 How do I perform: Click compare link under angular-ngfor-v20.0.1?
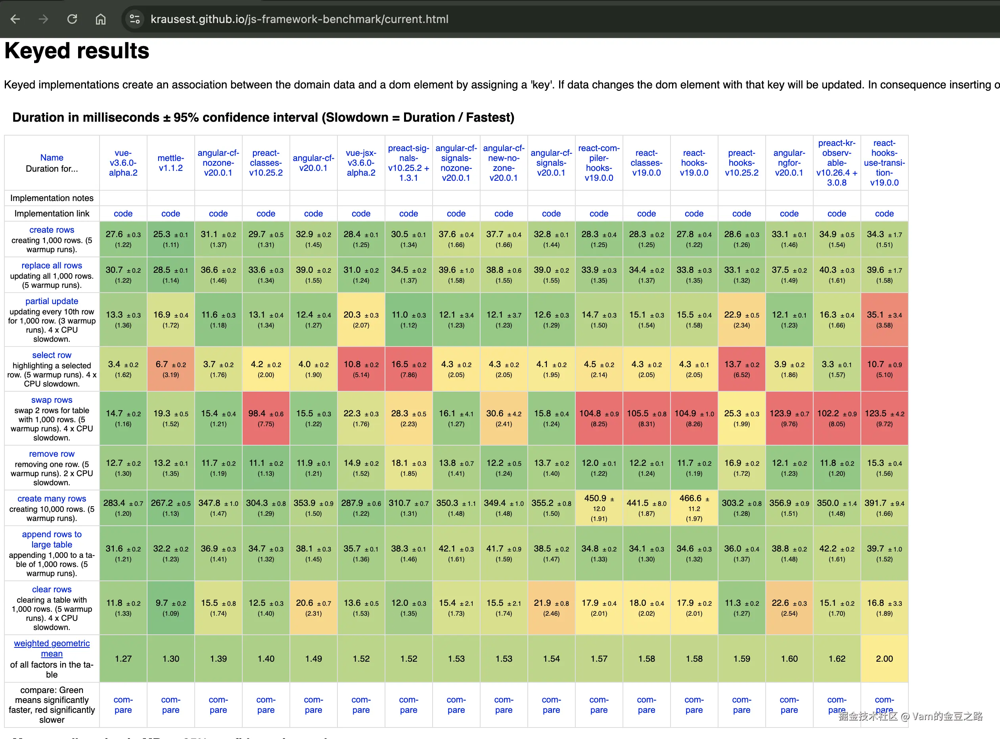tap(789, 705)
